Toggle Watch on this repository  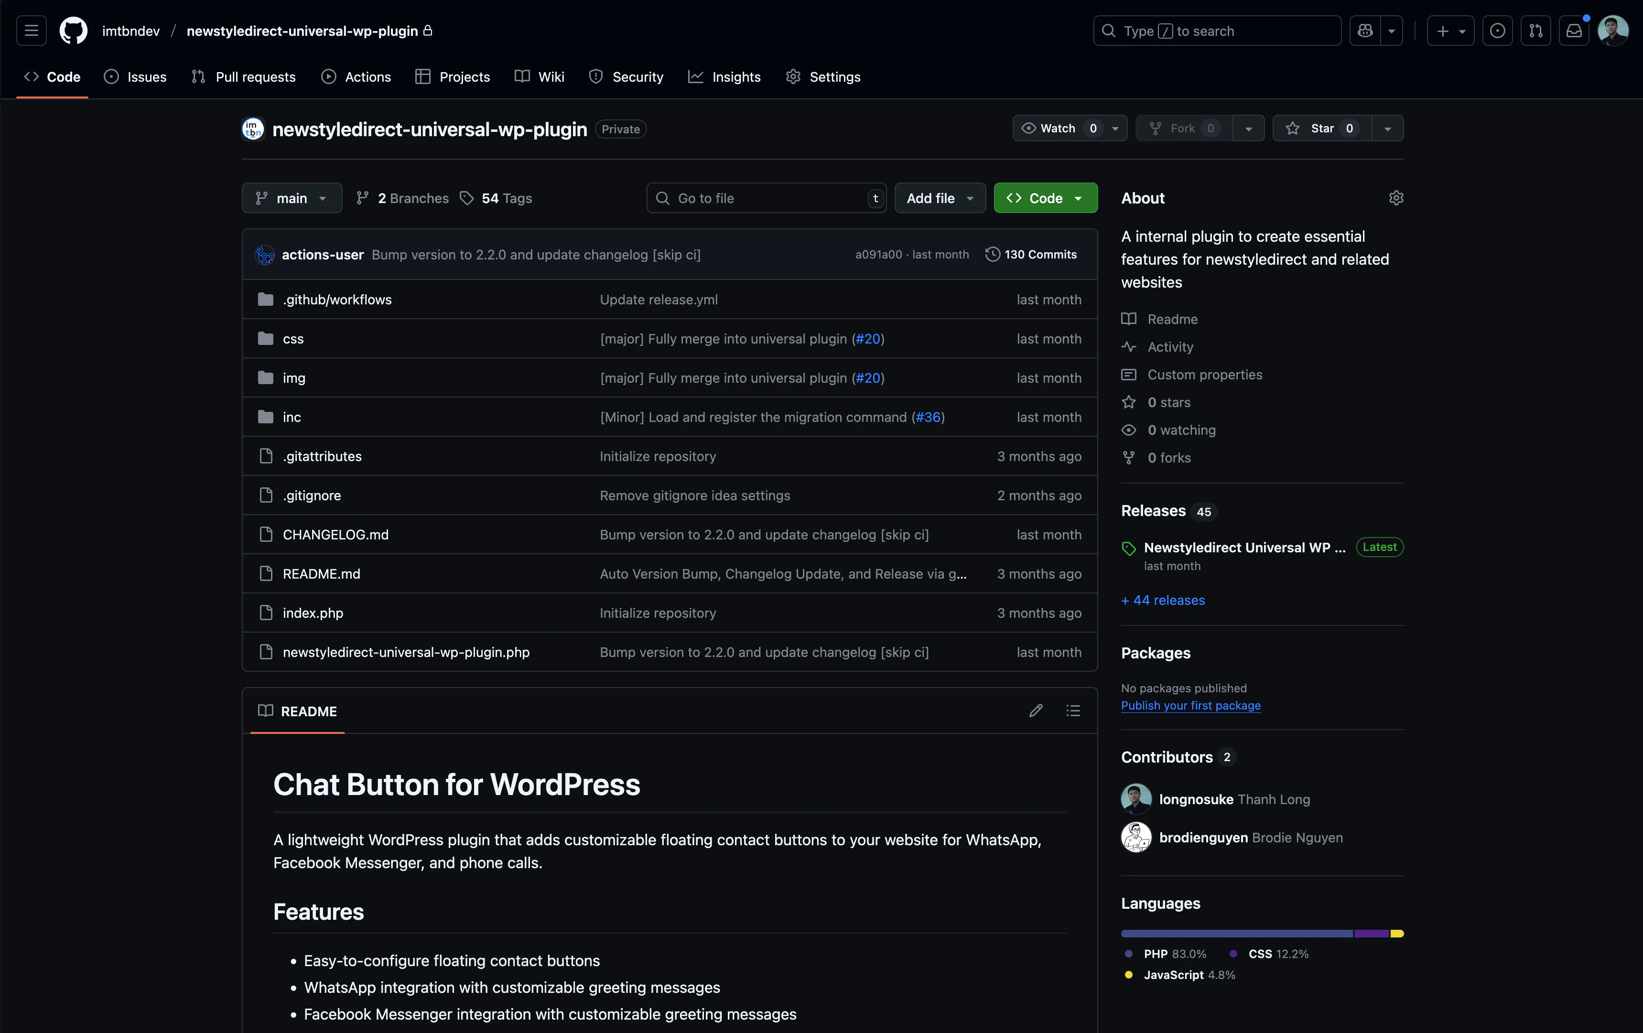tap(1058, 128)
